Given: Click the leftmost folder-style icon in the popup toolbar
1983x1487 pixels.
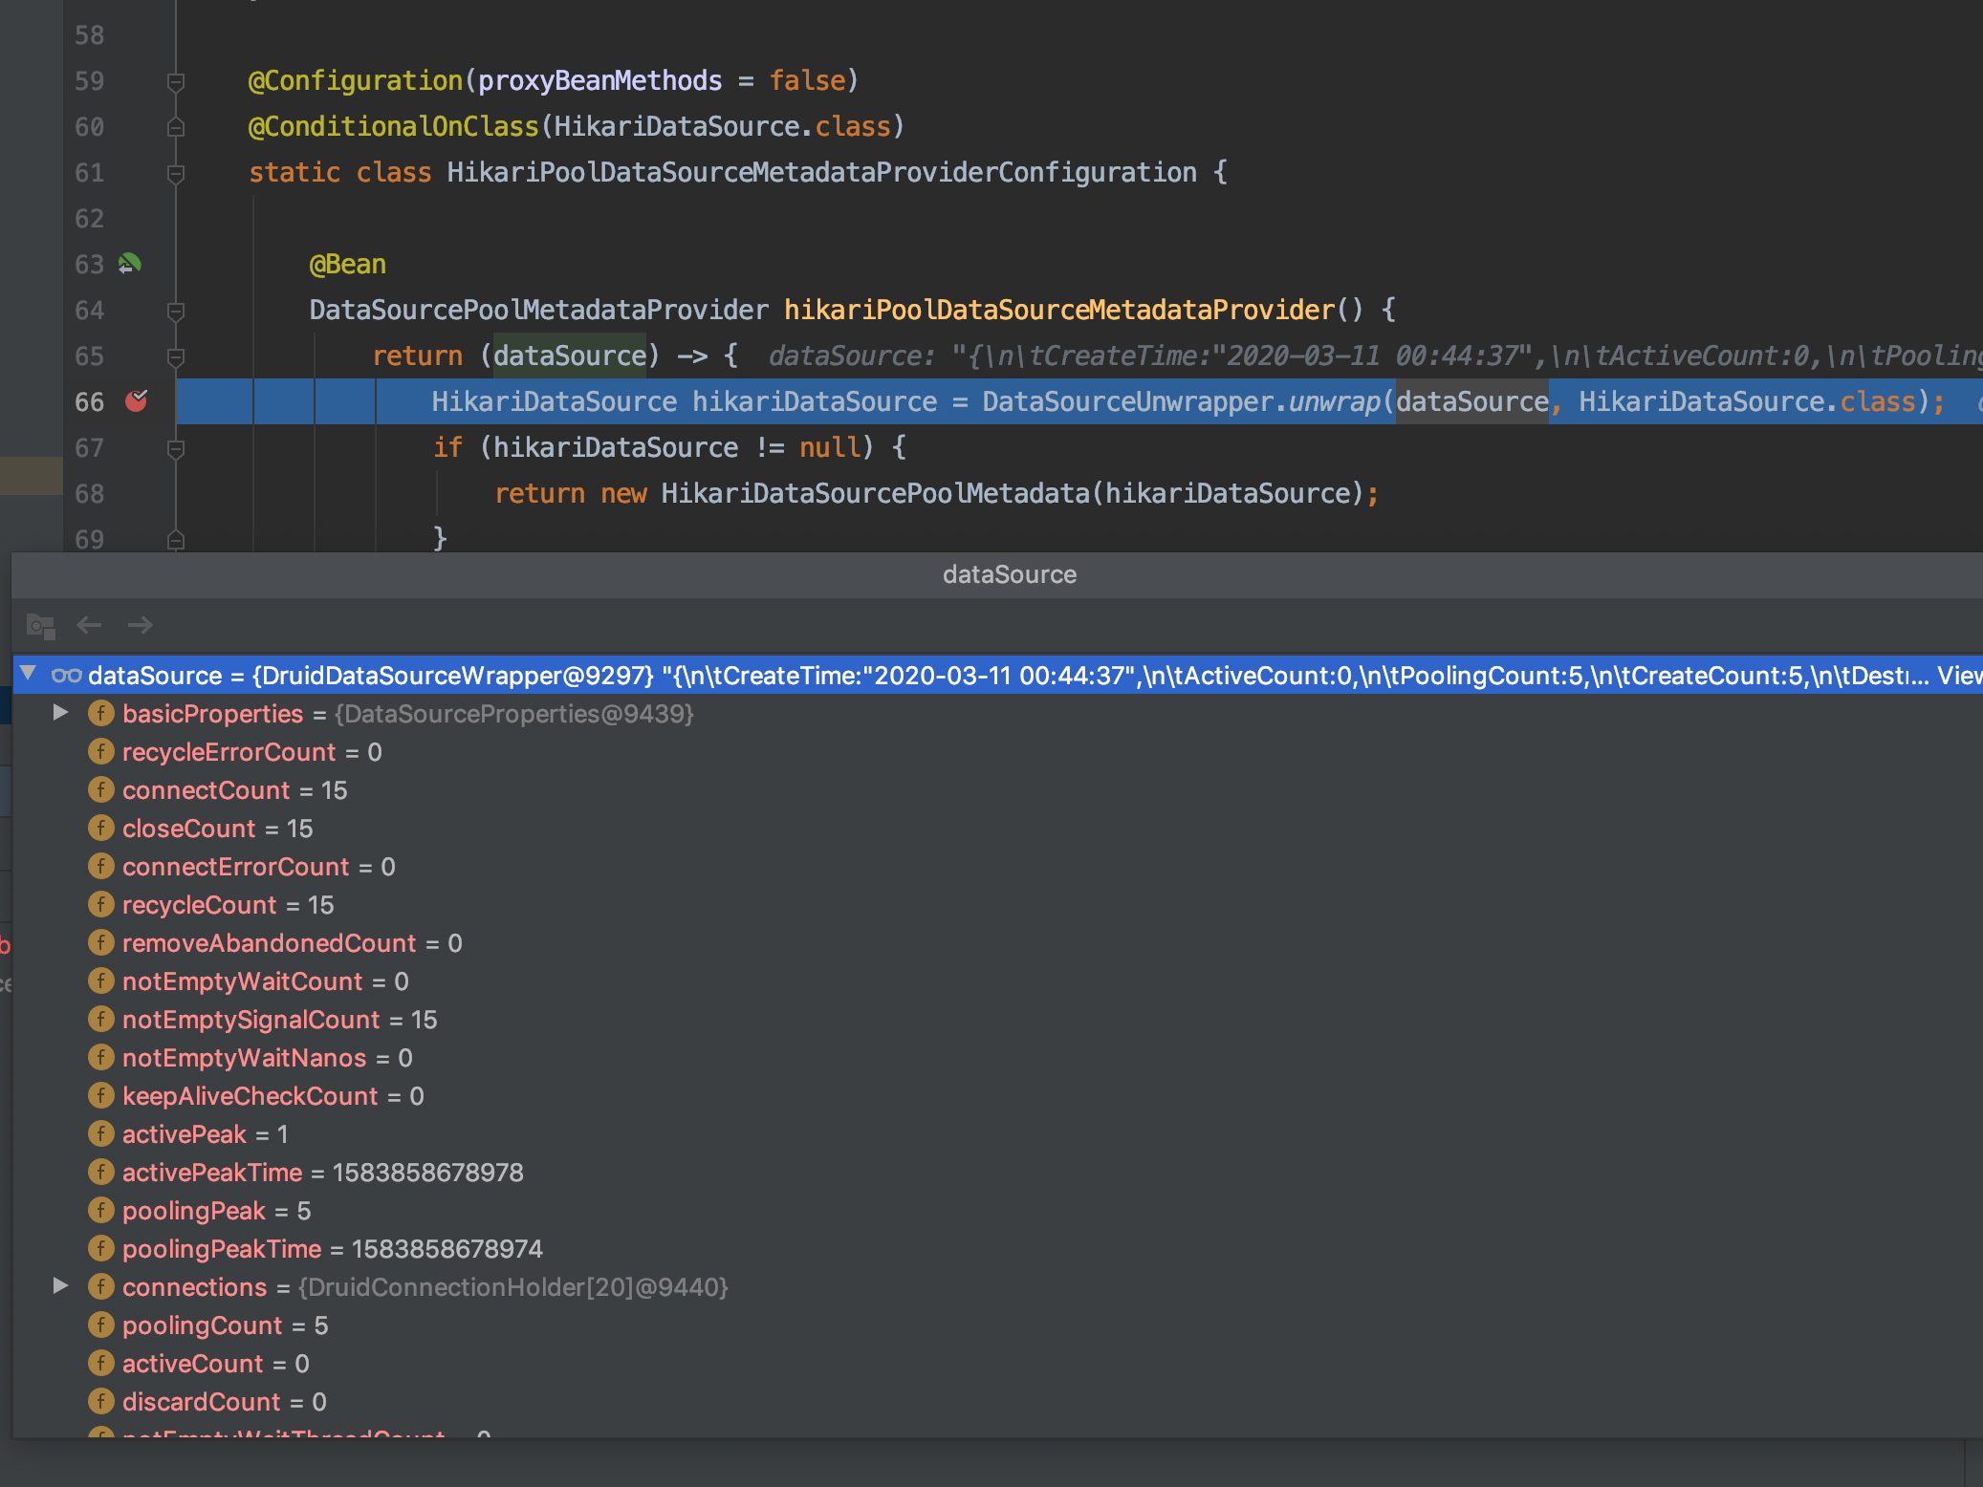Looking at the screenshot, I should (38, 625).
